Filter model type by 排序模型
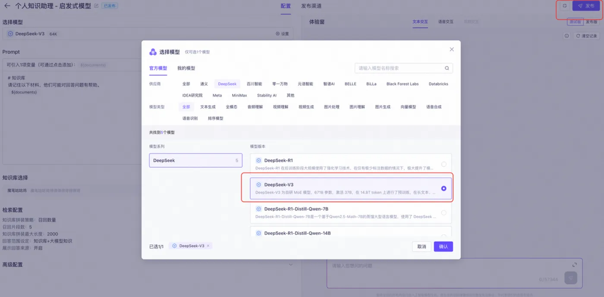The width and height of the screenshot is (604, 297). pos(215,118)
